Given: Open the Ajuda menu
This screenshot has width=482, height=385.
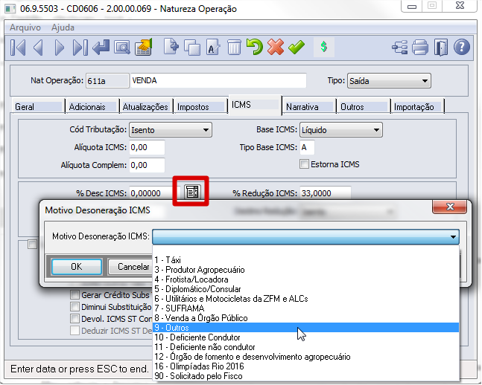Looking at the screenshot, I should 63,27.
